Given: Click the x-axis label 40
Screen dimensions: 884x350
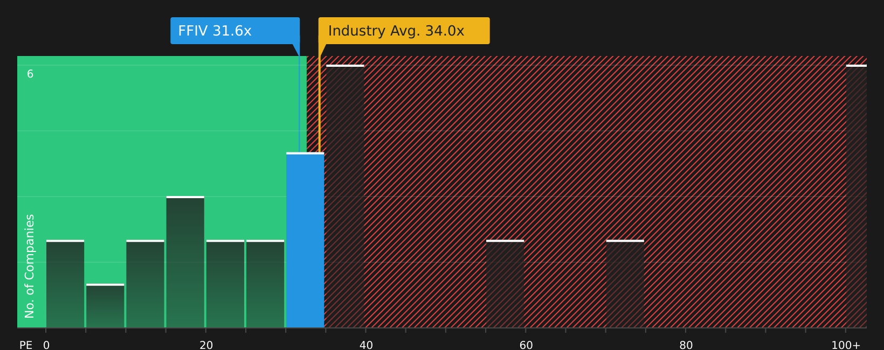Looking at the screenshot, I should [366, 345].
